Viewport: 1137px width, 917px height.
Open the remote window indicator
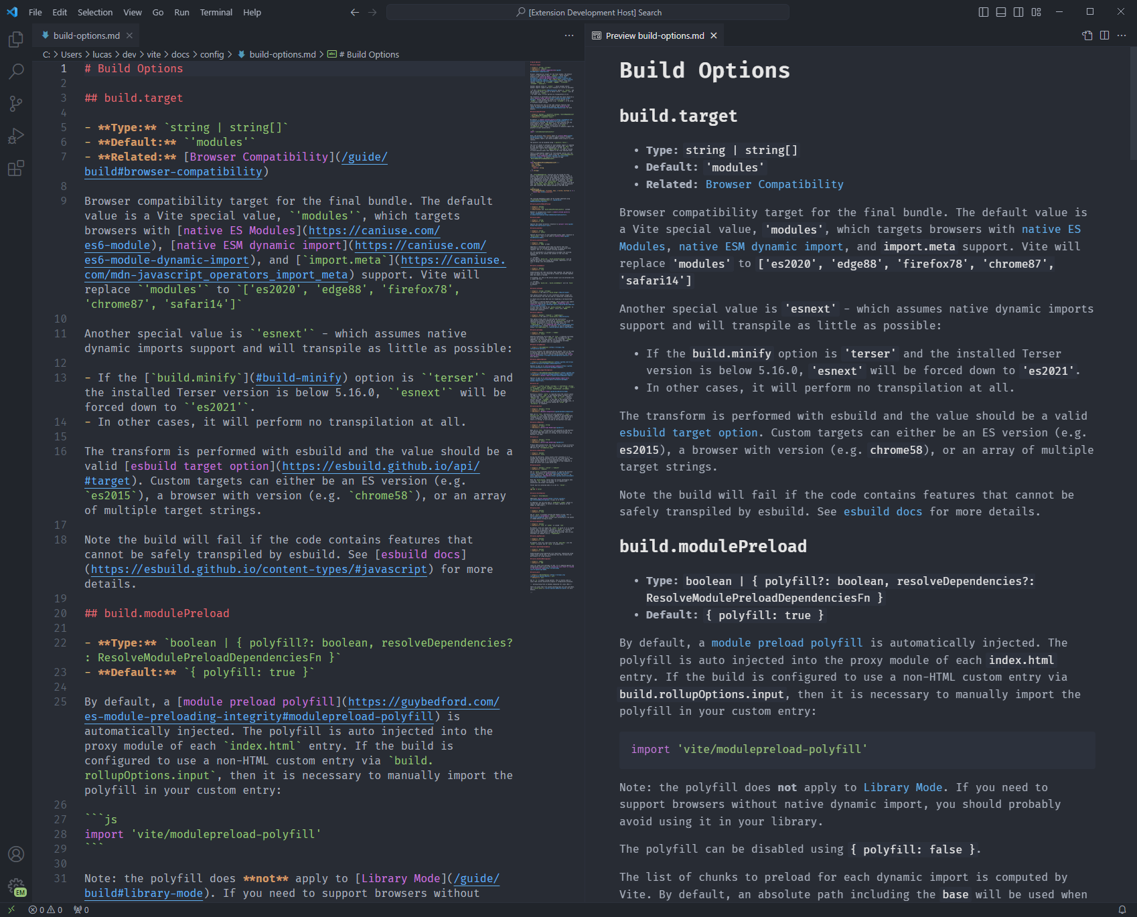click(x=11, y=910)
